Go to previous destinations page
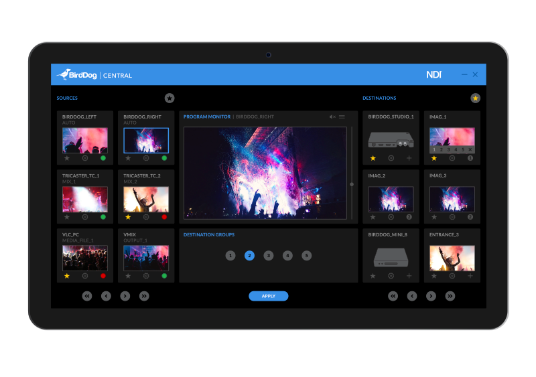Viewport: 536px width, 377px height. 412,296
